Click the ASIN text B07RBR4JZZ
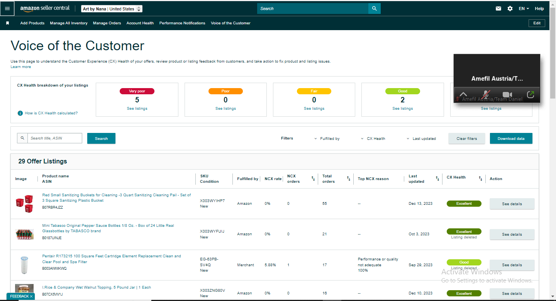This screenshot has width=556, height=301. tap(53, 207)
